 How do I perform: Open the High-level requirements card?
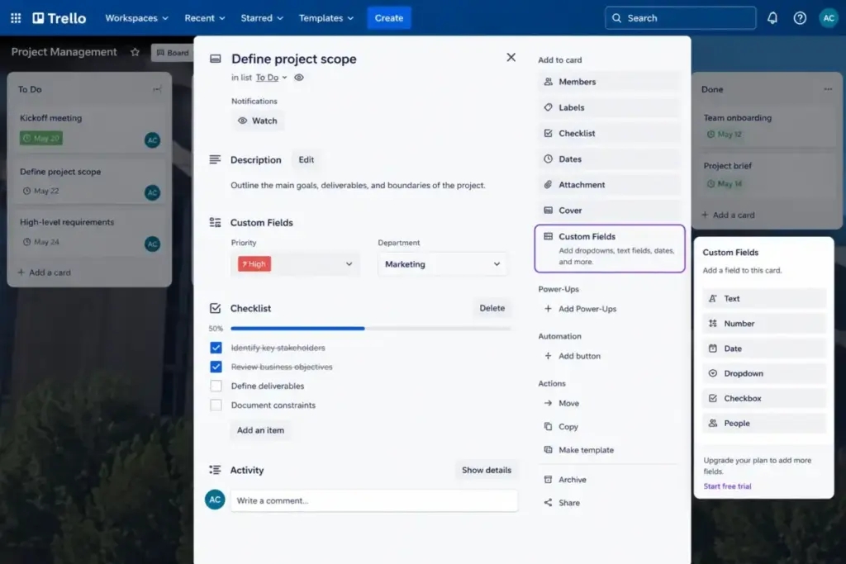pyautogui.click(x=89, y=232)
